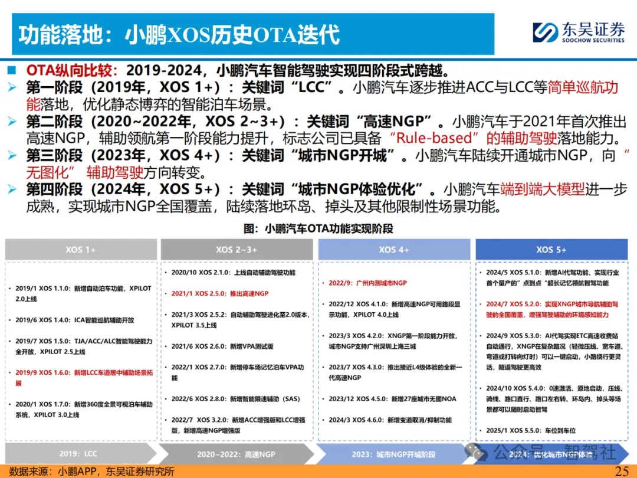The width and height of the screenshot is (637, 478).
Task: Click the red phrase "“Rule-based”的辅助驾驶"
Action: [x=473, y=138]
